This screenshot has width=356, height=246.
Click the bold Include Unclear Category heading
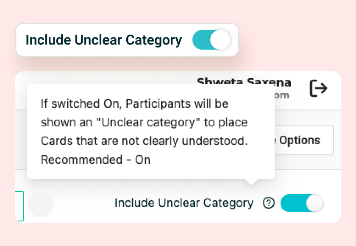click(x=104, y=40)
